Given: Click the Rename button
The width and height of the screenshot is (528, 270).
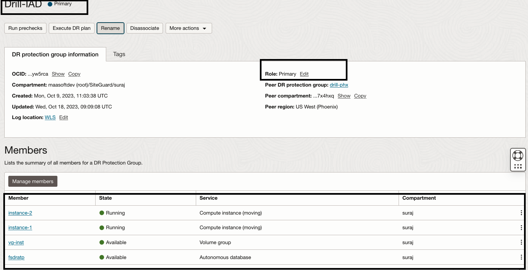Looking at the screenshot, I should 110,28.
